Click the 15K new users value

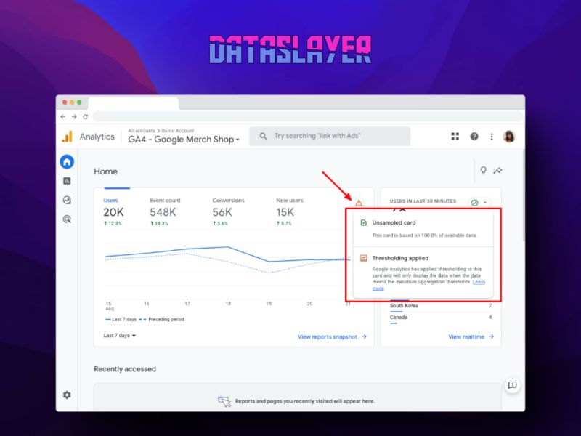(285, 212)
